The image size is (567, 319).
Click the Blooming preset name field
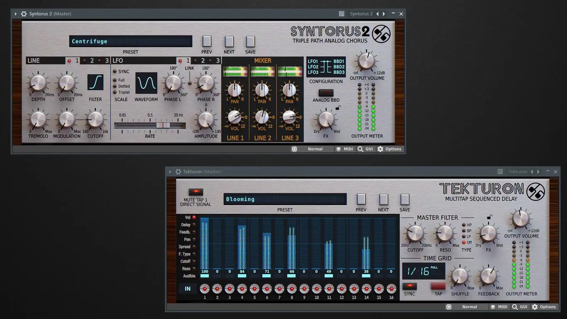click(x=285, y=199)
